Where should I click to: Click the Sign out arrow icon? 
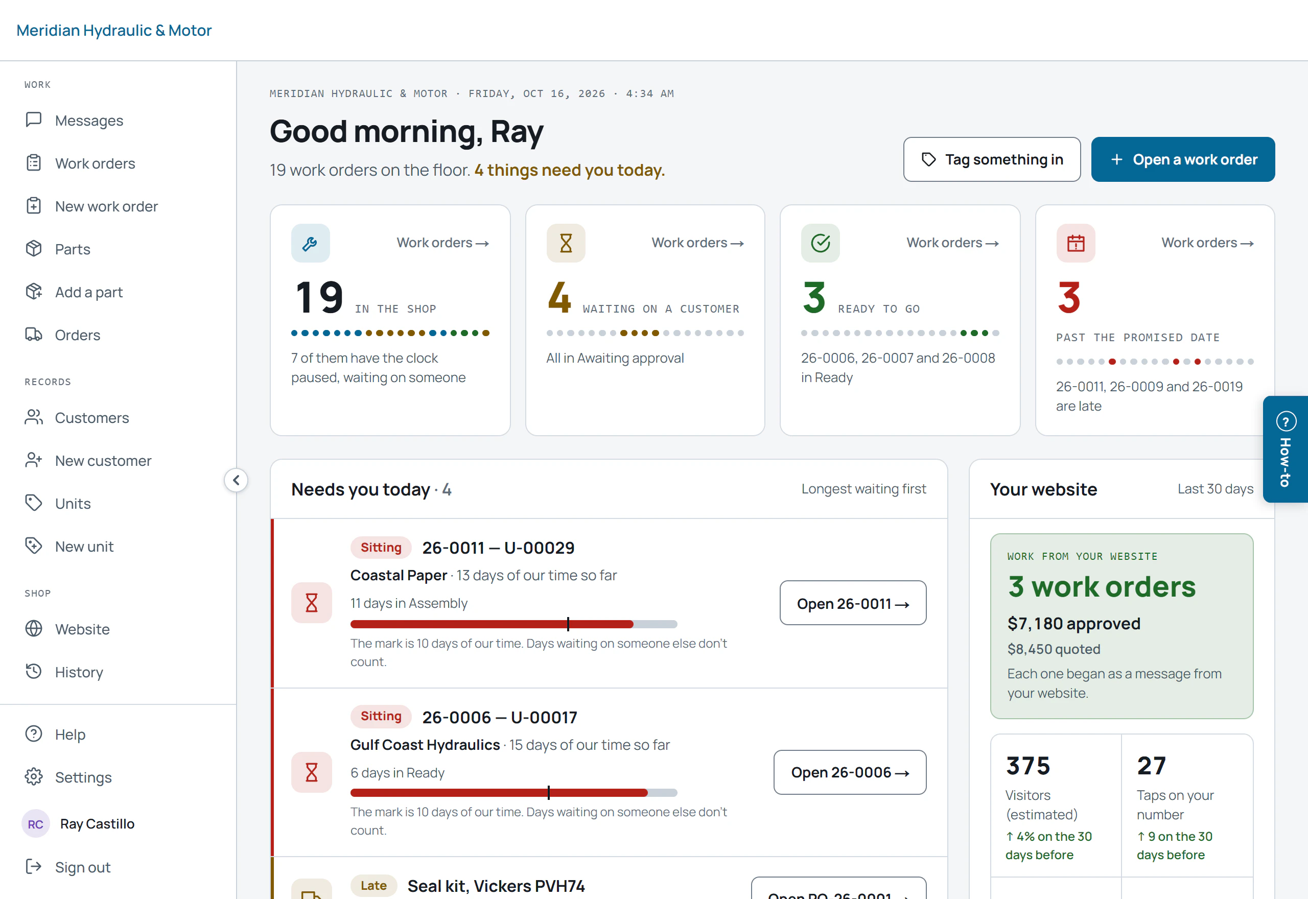[34, 867]
